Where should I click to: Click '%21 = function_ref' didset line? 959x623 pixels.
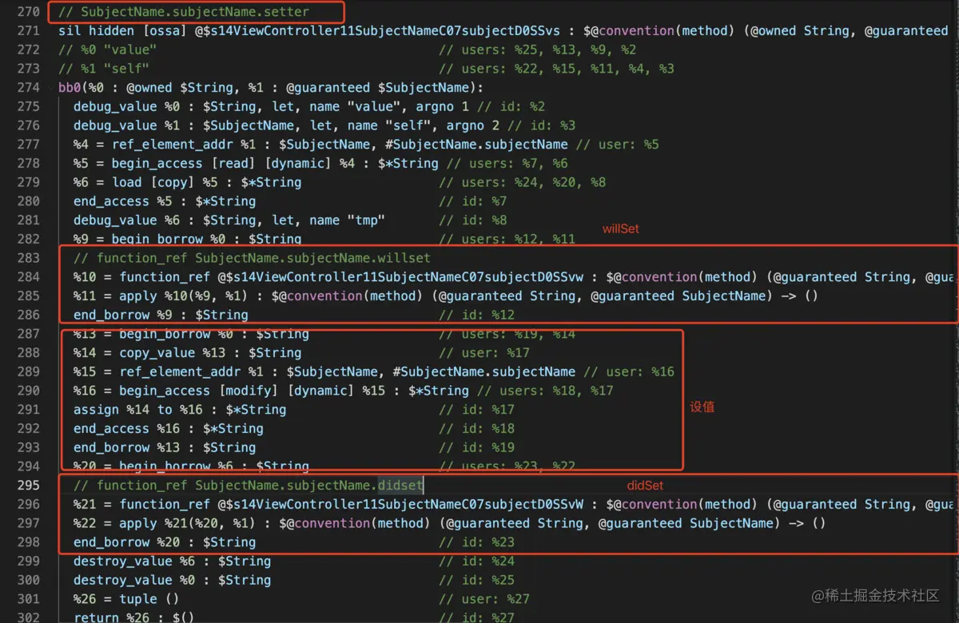(514, 505)
